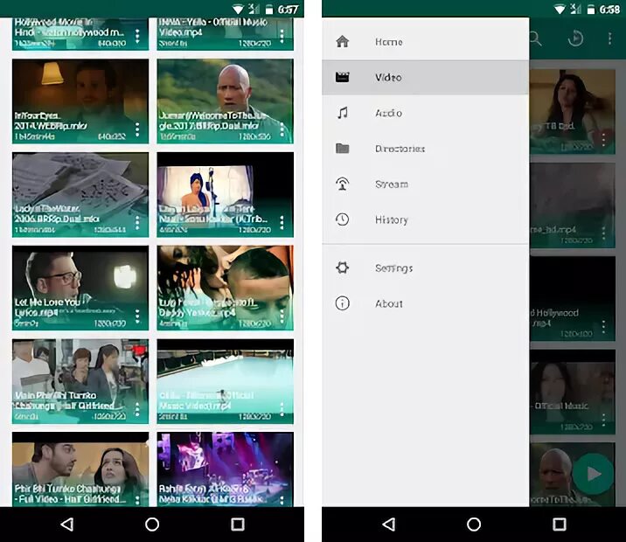
Task: Tap dimmed Official Music video behind drawer
Action: click(x=573, y=392)
